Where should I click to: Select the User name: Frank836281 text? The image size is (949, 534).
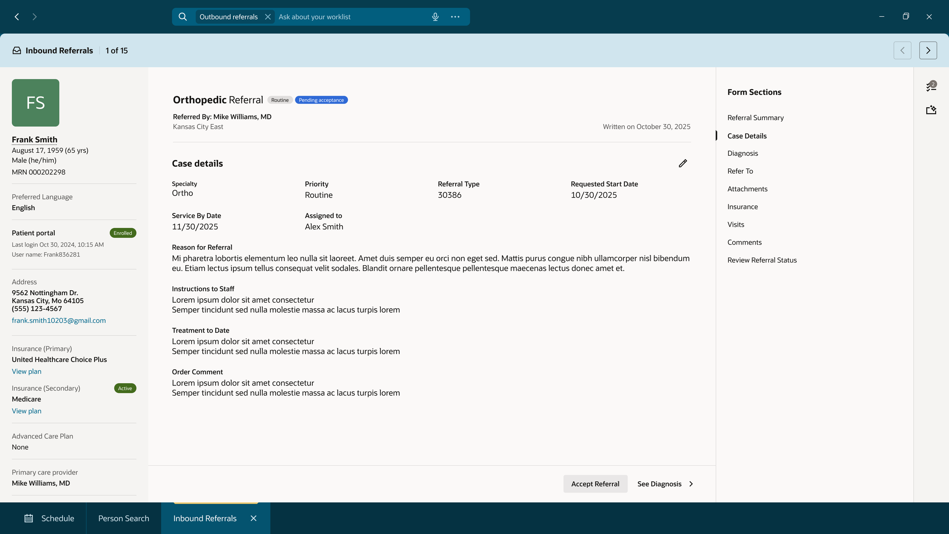(x=46, y=254)
